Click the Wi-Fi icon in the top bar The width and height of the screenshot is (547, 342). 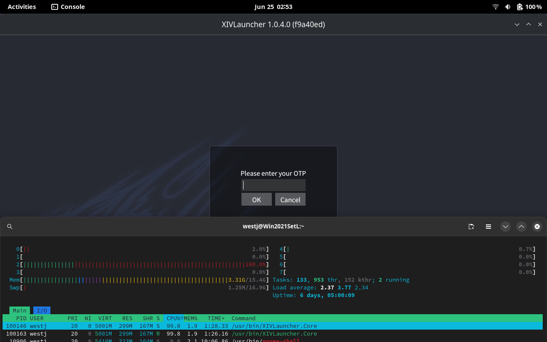coord(495,6)
